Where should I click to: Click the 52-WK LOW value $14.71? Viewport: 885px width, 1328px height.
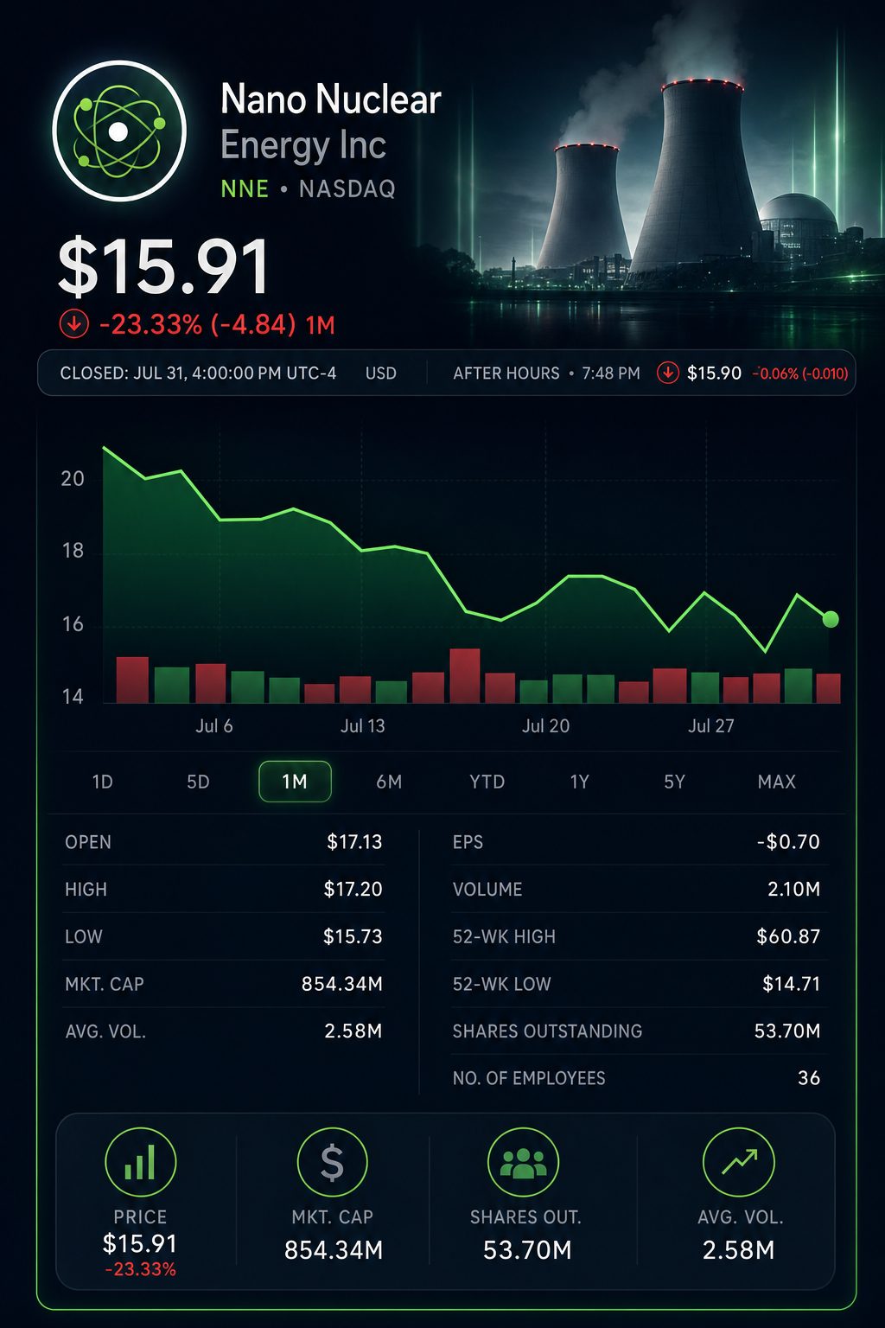tap(791, 984)
